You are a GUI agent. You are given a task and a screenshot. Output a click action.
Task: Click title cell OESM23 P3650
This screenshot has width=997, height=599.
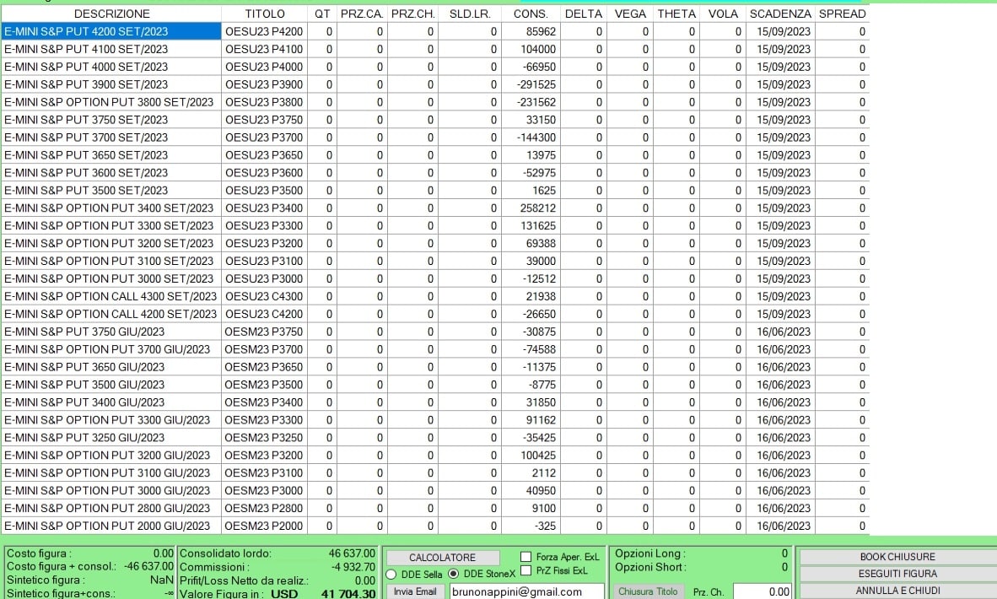[265, 367]
